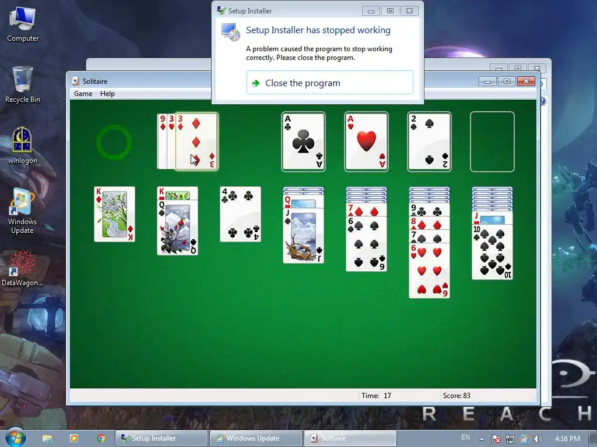Minimize the Solitaire window
597x447 pixels.
(x=487, y=81)
